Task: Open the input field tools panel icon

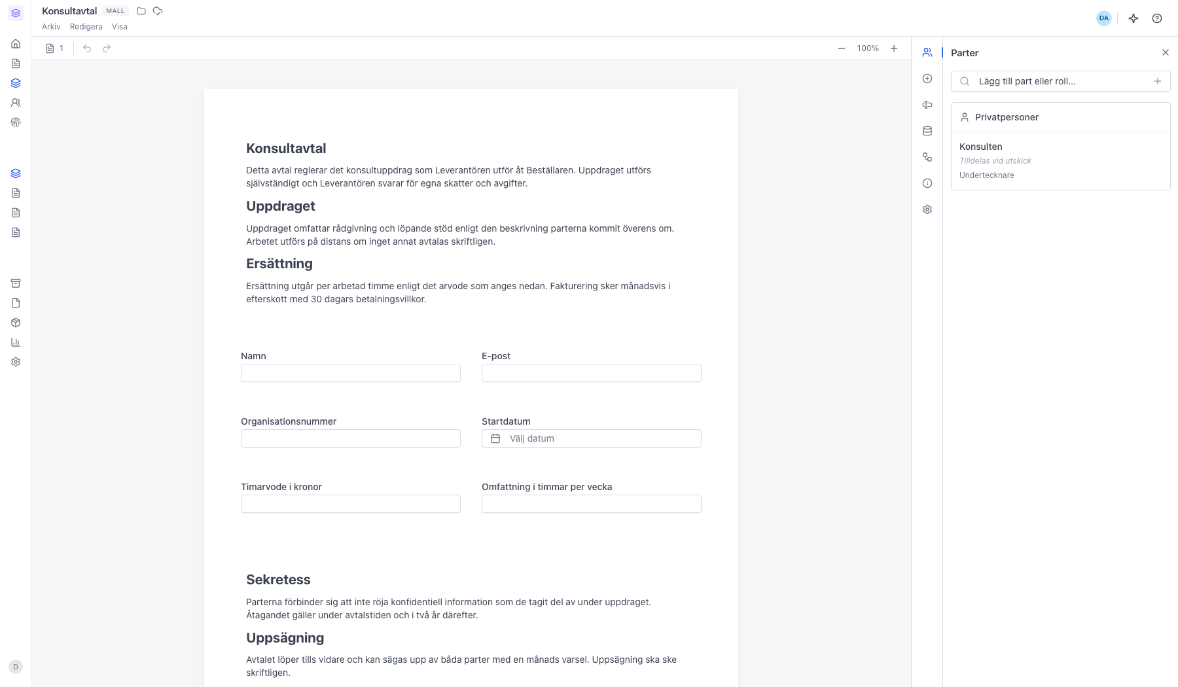Action: point(927,105)
